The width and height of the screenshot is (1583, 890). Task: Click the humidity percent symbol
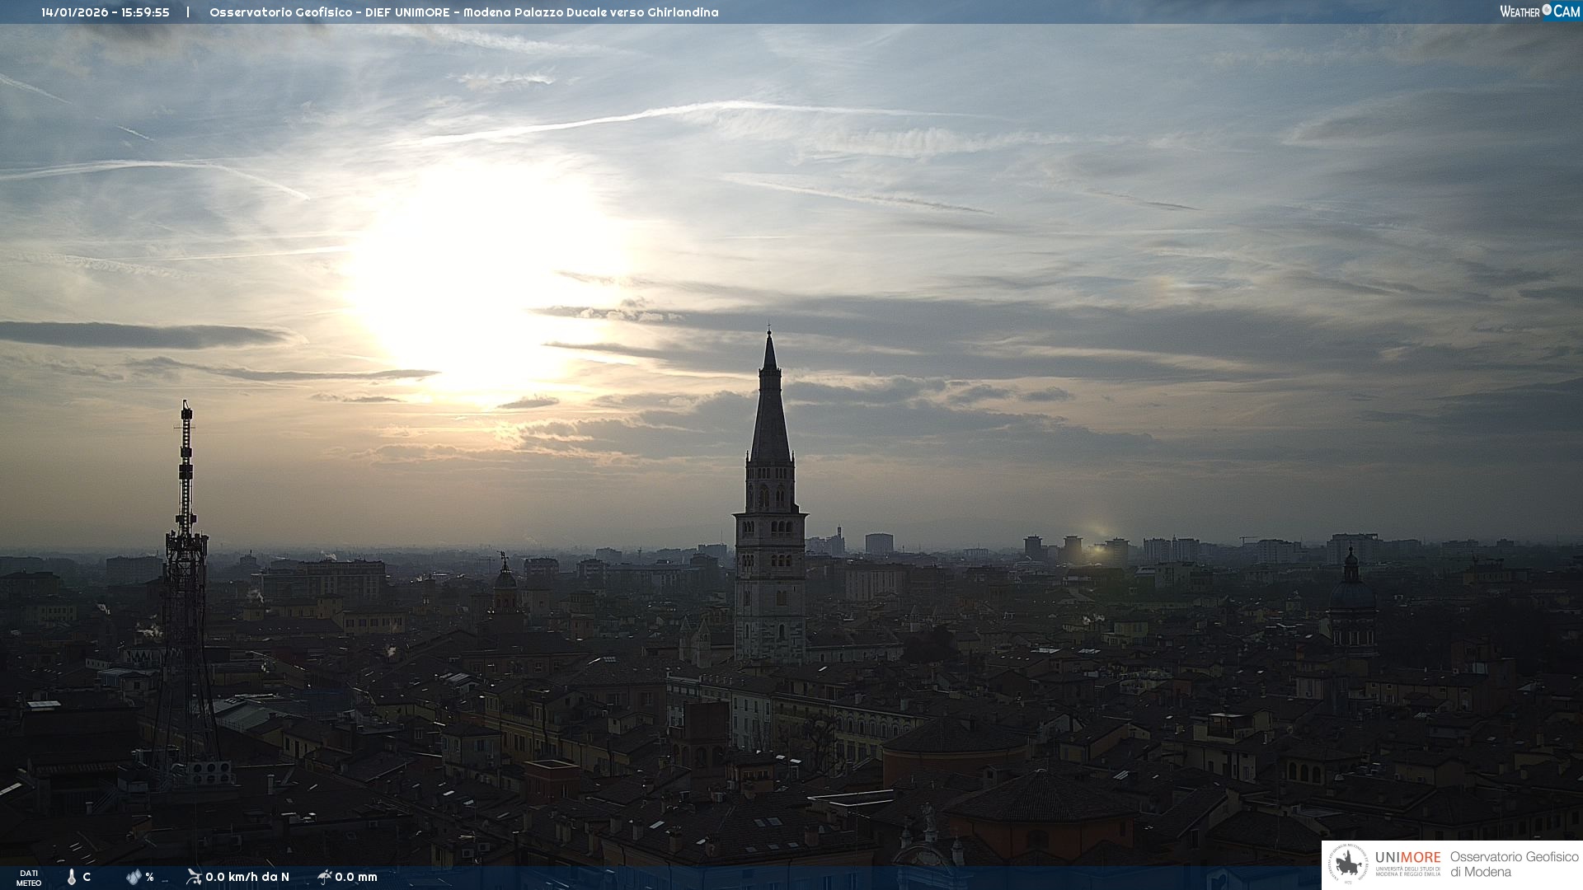(x=149, y=877)
